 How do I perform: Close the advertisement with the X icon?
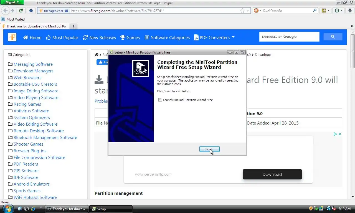340,134
